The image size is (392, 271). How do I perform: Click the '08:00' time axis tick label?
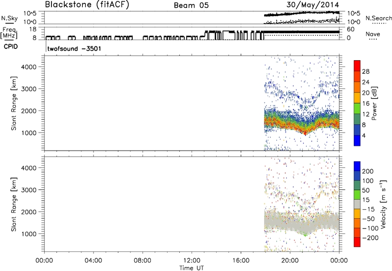tap(143, 261)
